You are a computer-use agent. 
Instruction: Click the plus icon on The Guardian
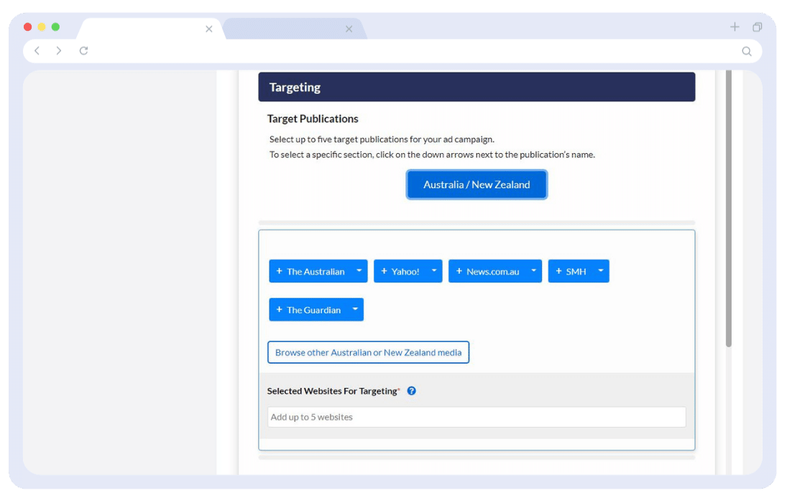[278, 310]
